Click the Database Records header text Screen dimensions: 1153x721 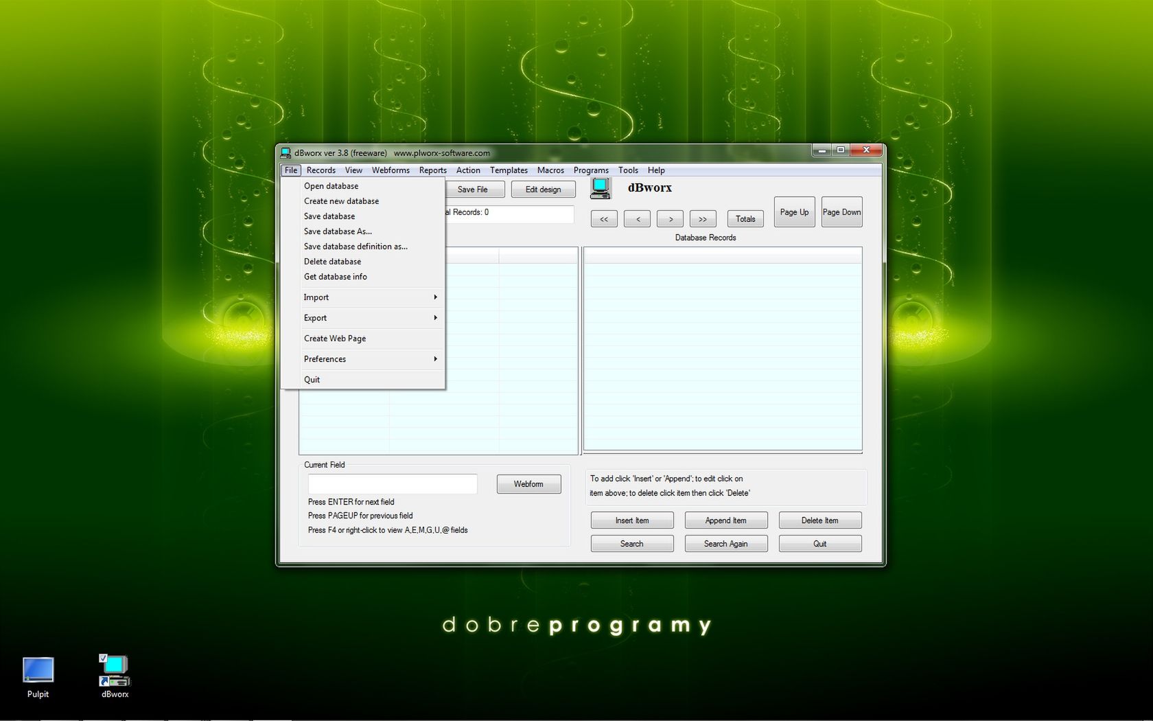click(x=706, y=238)
